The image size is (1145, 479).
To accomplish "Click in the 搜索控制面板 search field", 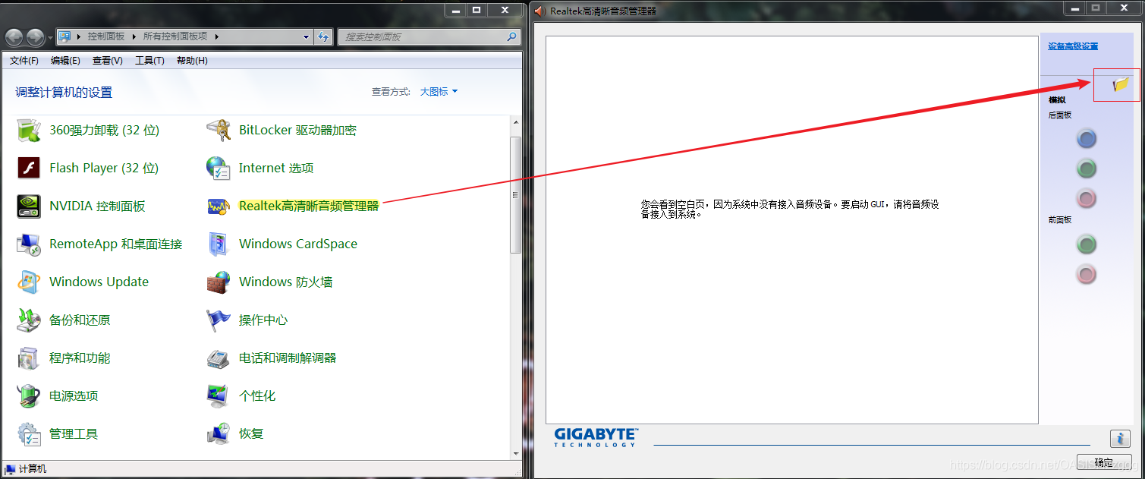I will [x=429, y=36].
